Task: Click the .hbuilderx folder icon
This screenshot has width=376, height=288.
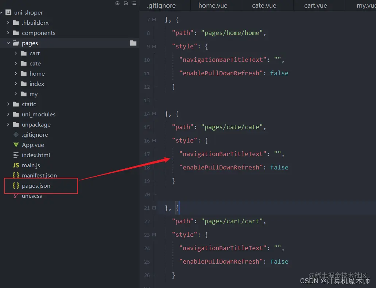Action: (x=16, y=23)
